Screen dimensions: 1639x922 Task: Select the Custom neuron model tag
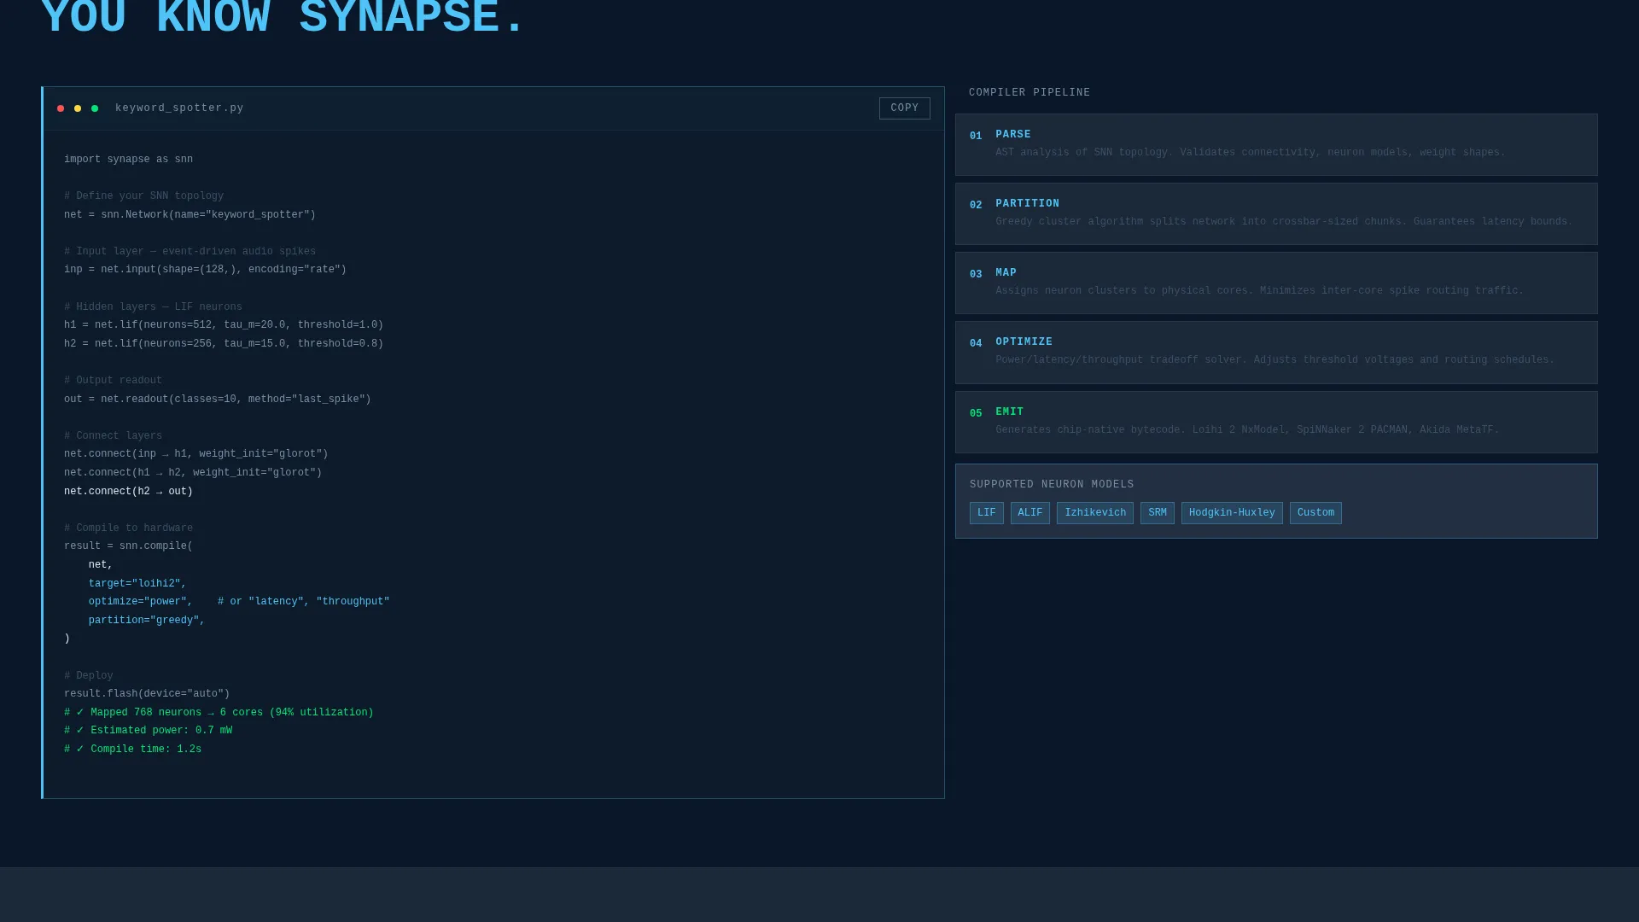1315,513
